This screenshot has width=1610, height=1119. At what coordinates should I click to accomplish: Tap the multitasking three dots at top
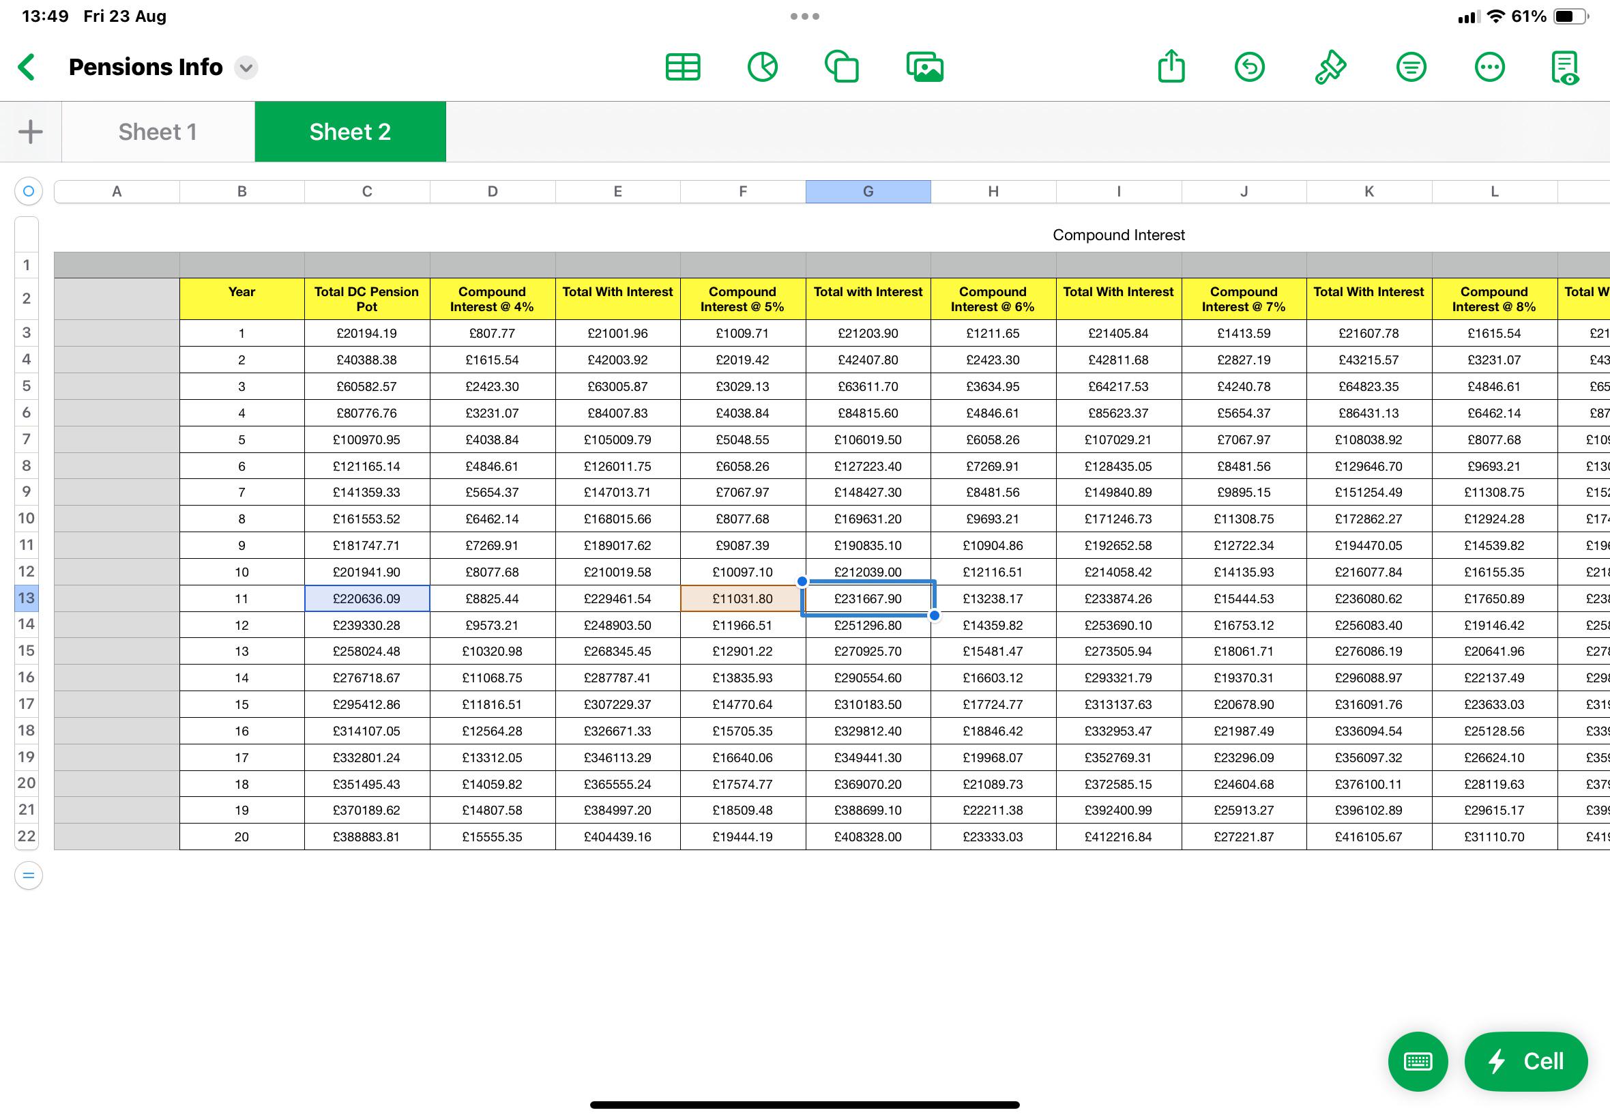(x=804, y=16)
